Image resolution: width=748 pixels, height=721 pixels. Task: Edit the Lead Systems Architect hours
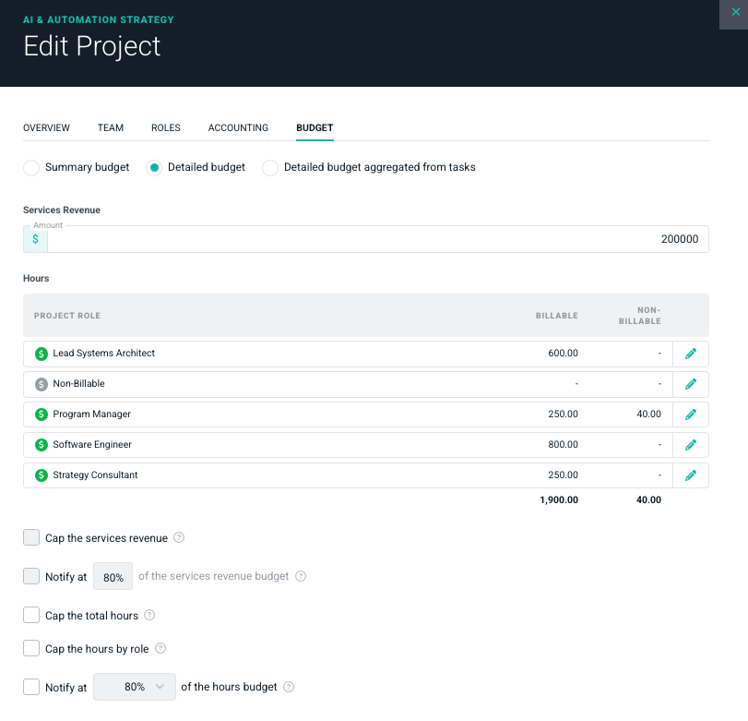tap(691, 354)
